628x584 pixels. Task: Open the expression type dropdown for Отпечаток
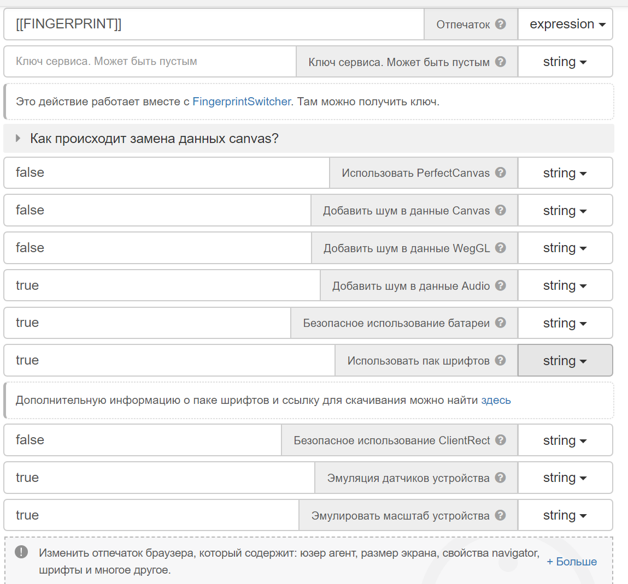pyautogui.click(x=566, y=25)
